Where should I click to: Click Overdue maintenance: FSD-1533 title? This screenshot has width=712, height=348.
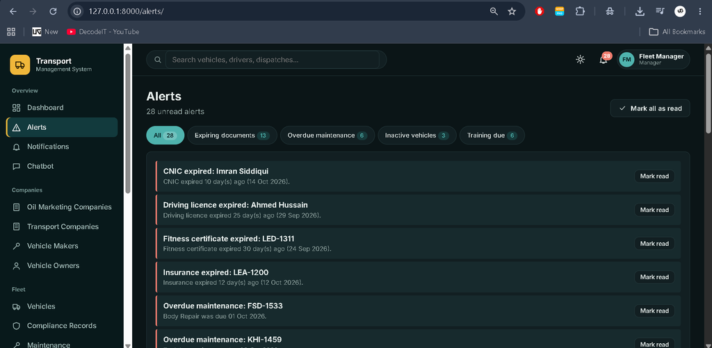223,306
